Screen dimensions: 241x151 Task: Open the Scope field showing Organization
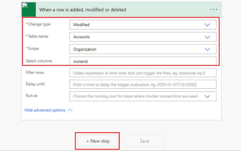[137, 49]
